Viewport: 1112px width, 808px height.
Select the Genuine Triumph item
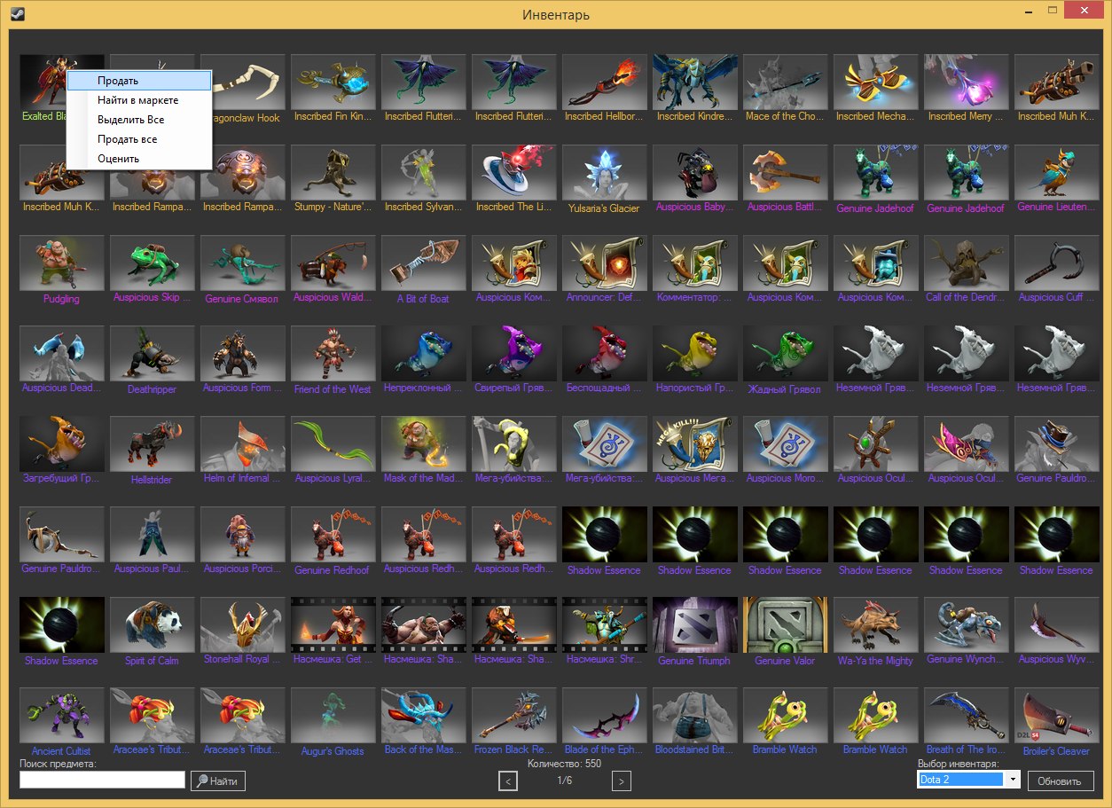click(x=695, y=625)
